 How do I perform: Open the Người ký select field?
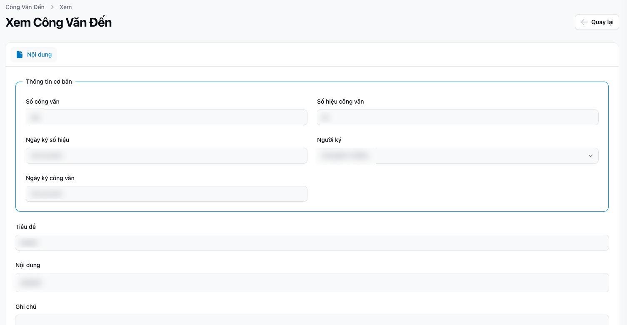[457, 156]
